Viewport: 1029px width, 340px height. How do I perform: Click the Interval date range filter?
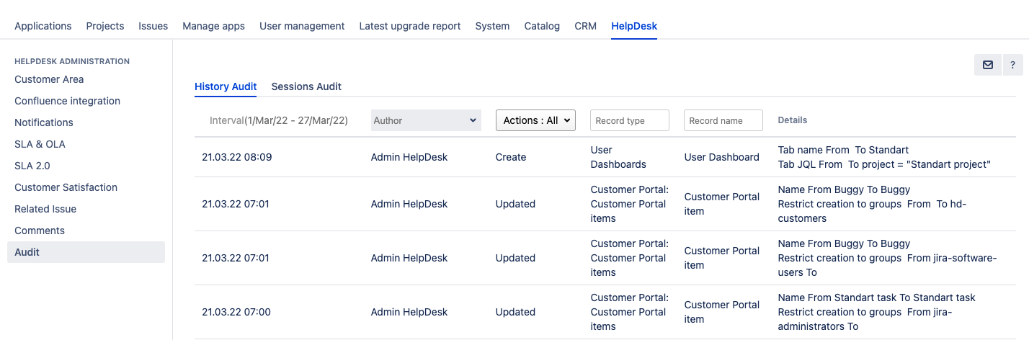(278, 120)
